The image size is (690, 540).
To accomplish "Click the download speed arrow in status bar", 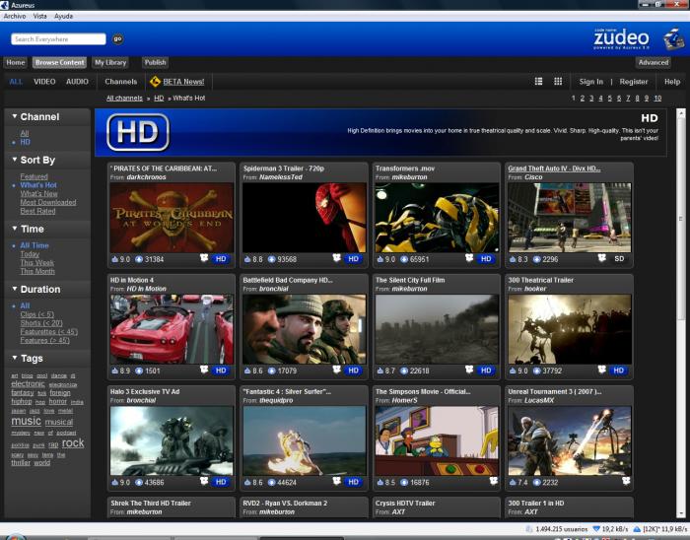I will click(596, 529).
